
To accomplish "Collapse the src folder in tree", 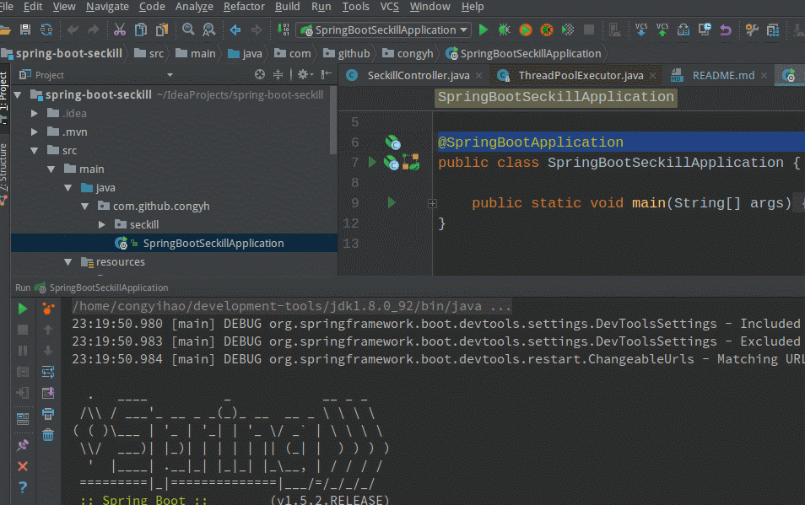I will 35,151.
